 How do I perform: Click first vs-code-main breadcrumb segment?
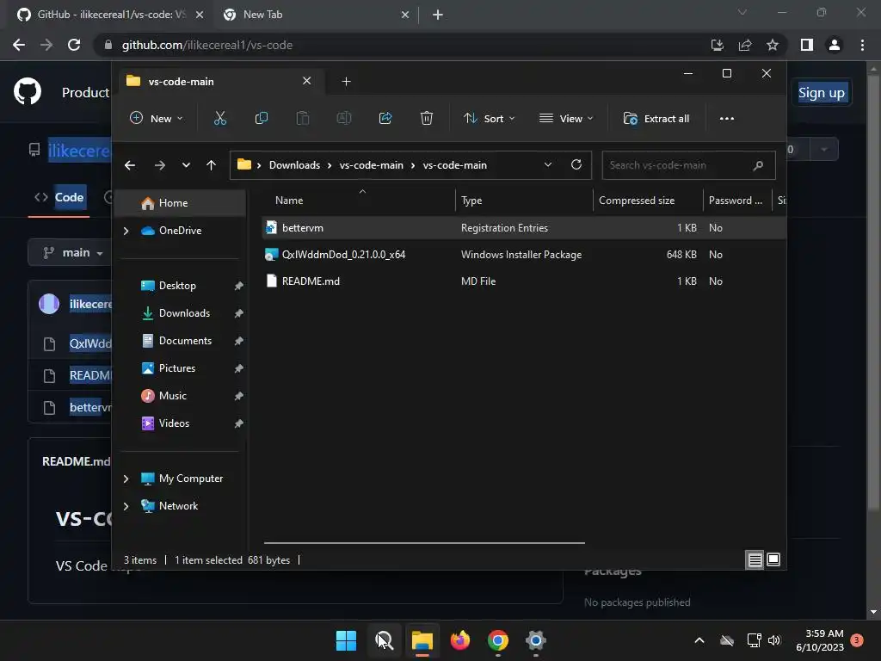[x=372, y=165]
